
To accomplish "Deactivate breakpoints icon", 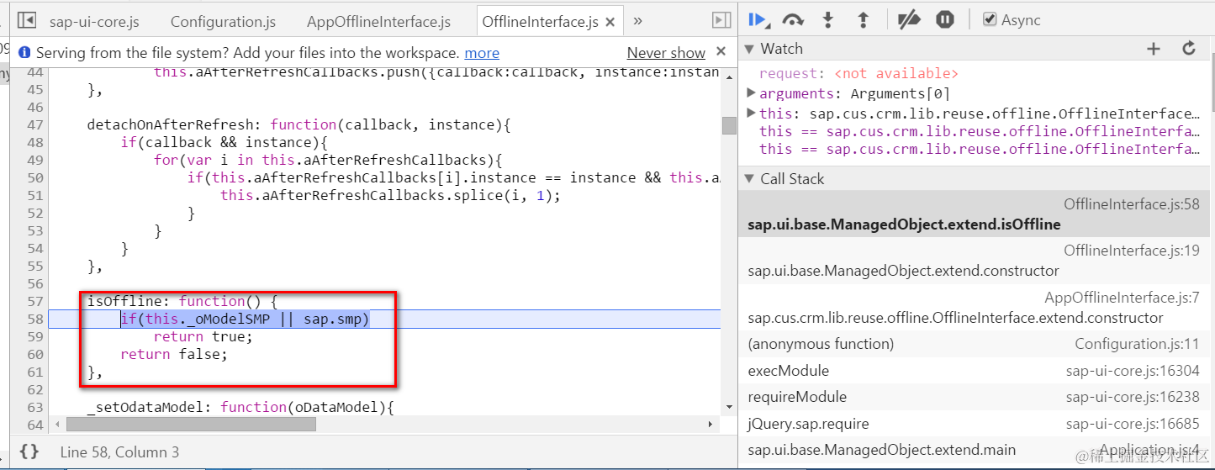I will [909, 19].
